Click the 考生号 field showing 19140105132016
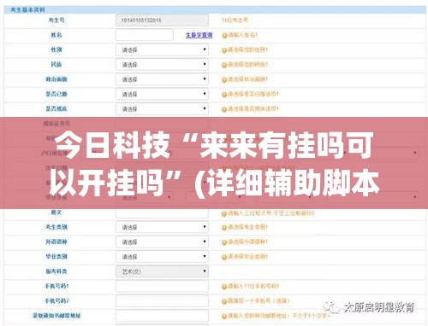The image size is (428, 326). pos(162,20)
